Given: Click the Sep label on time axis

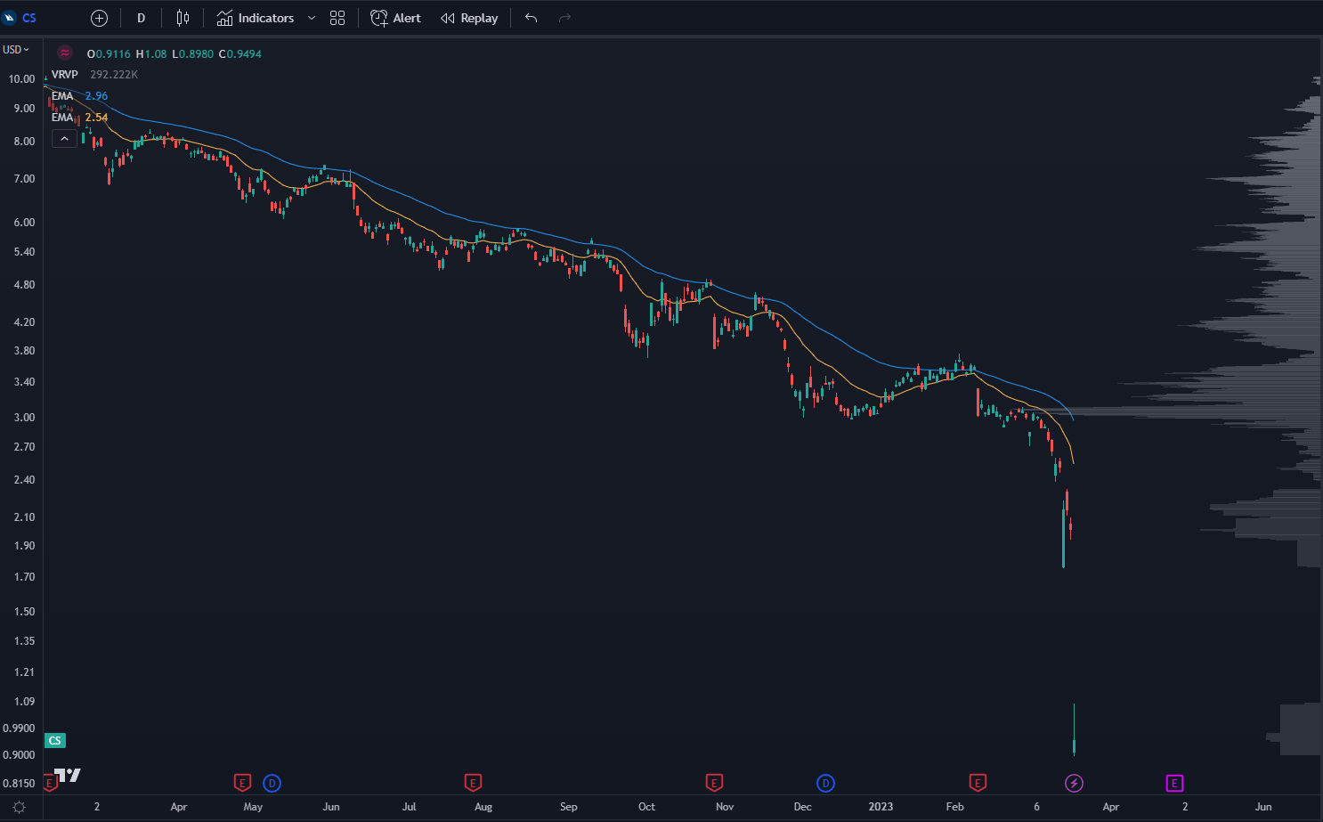Looking at the screenshot, I should (569, 807).
